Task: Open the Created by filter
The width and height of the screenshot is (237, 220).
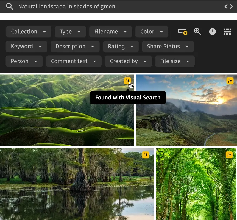Action: (x=128, y=61)
